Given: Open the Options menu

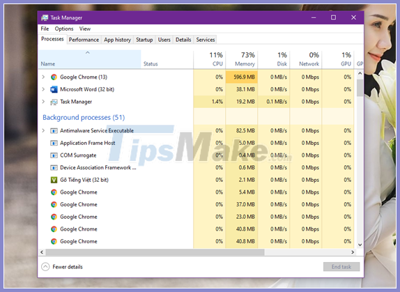Looking at the screenshot, I should (x=64, y=29).
